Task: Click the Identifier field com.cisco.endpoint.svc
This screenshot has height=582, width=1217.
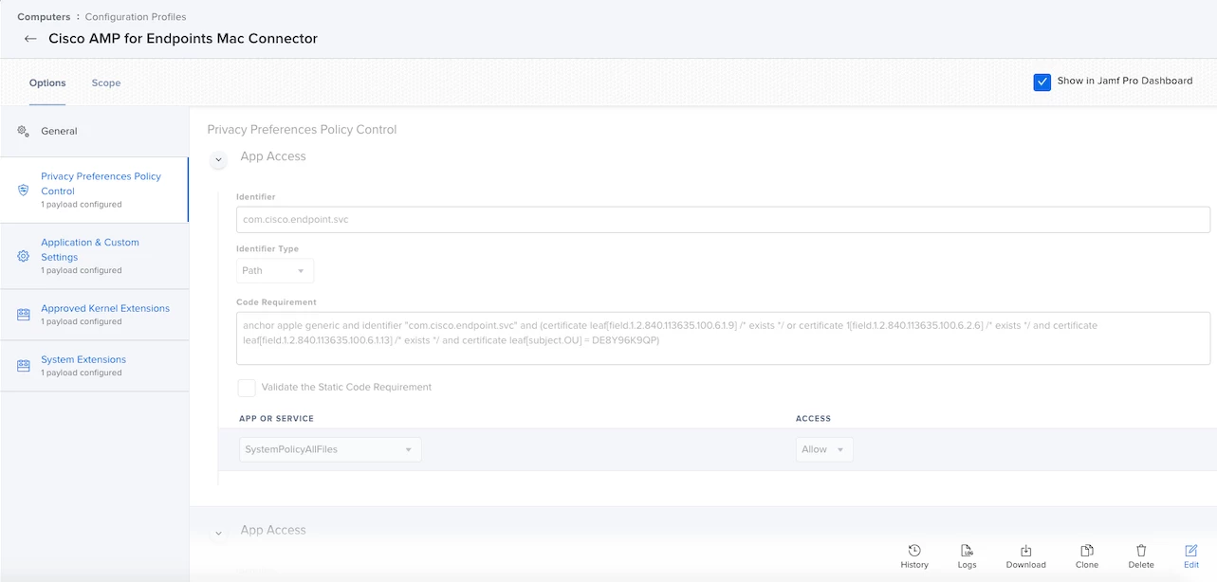Action: pyautogui.click(x=723, y=219)
